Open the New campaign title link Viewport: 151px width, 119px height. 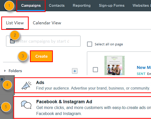coord(144,67)
